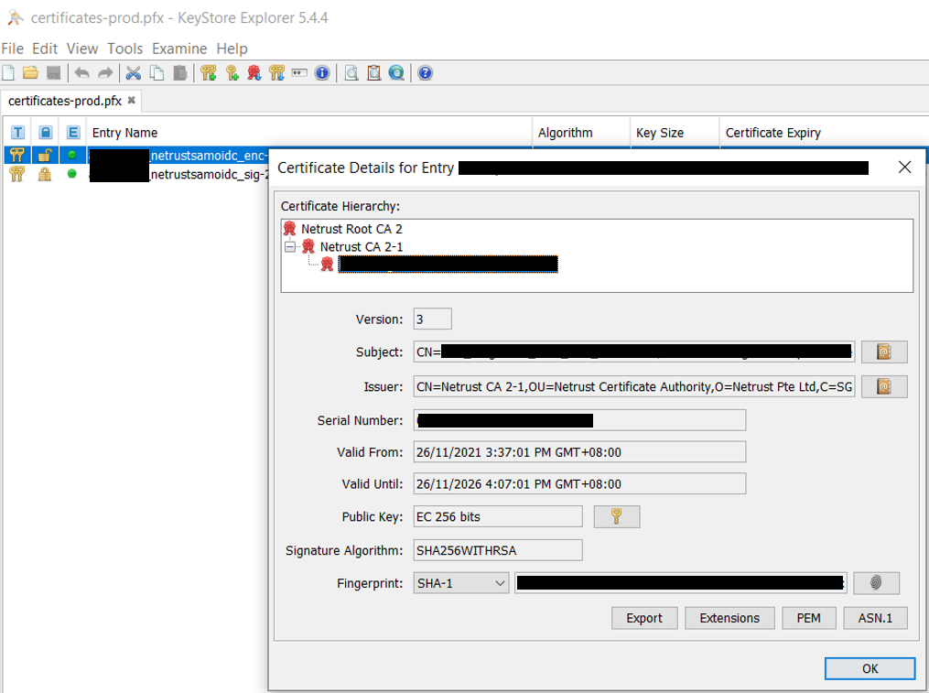Click the entry Type (T) column header

click(x=17, y=133)
